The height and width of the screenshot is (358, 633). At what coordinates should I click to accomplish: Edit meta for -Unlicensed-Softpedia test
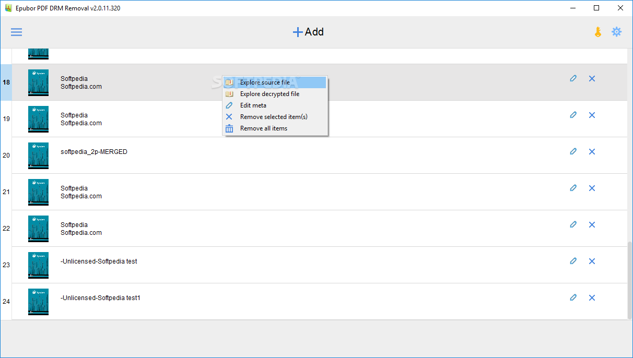coord(573,261)
